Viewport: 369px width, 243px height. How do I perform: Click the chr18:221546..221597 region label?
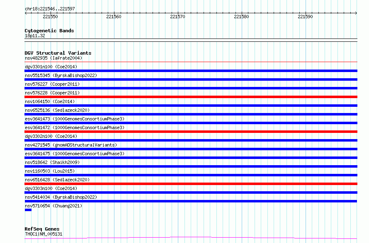coord(50,9)
